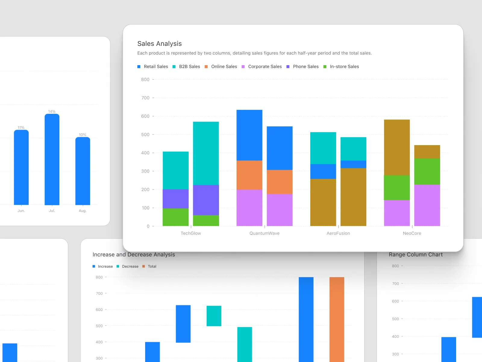The image size is (482, 362).
Task: Toggle Increase series visibility via legend label
Action: [x=105, y=266]
